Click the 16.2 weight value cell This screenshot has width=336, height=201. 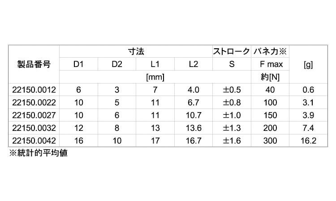308,142
